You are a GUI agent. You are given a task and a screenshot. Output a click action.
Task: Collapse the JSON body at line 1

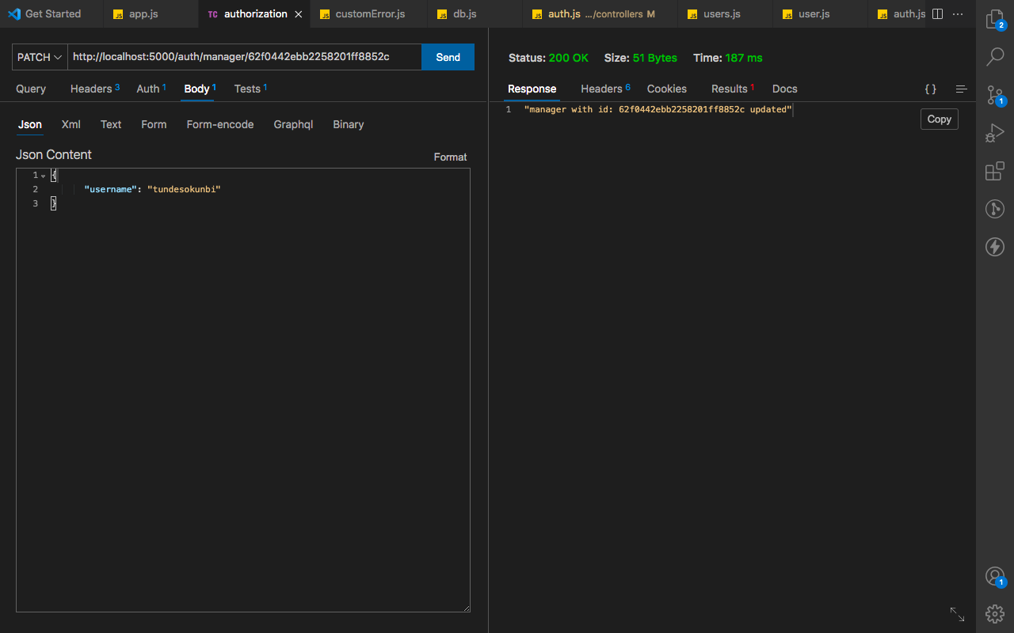pyautogui.click(x=44, y=175)
